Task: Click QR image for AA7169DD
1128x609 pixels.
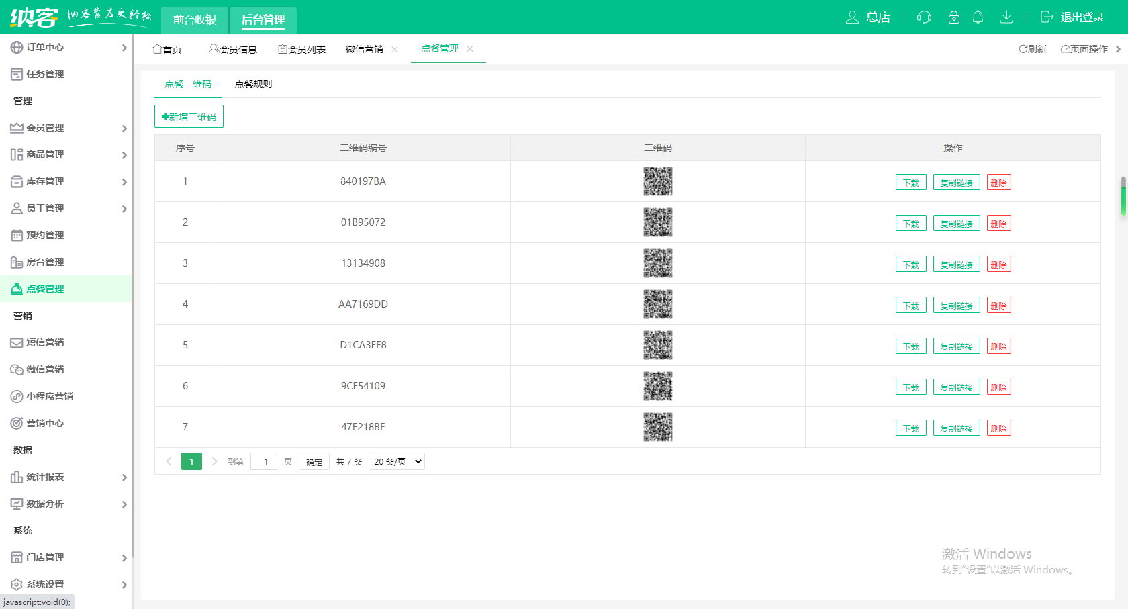Action: [x=658, y=304]
